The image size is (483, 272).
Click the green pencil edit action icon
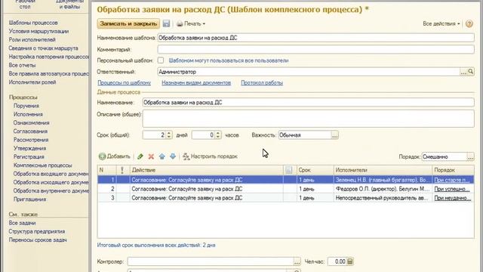click(140, 156)
